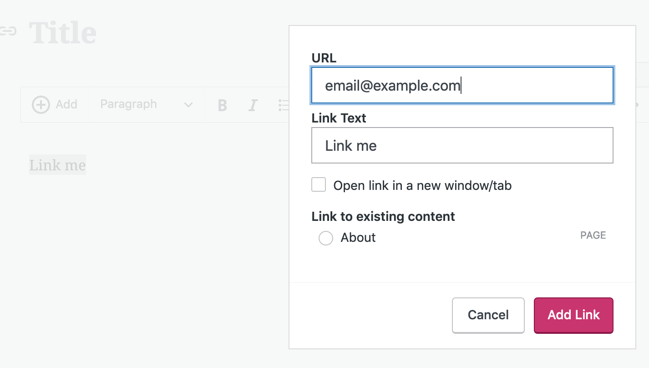Click the bulleted list toolbar icon
The height and width of the screenshot is (368, 649).
(283, 105)
